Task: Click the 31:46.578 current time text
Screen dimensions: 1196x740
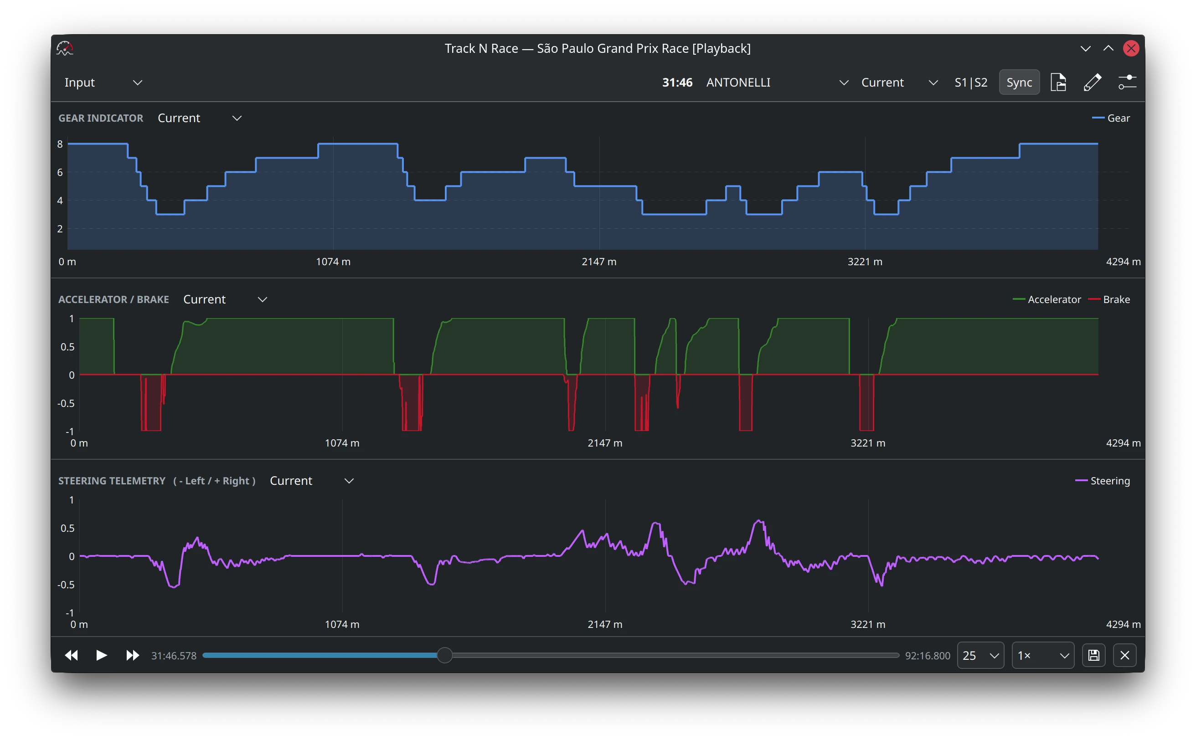Action: 173,655
